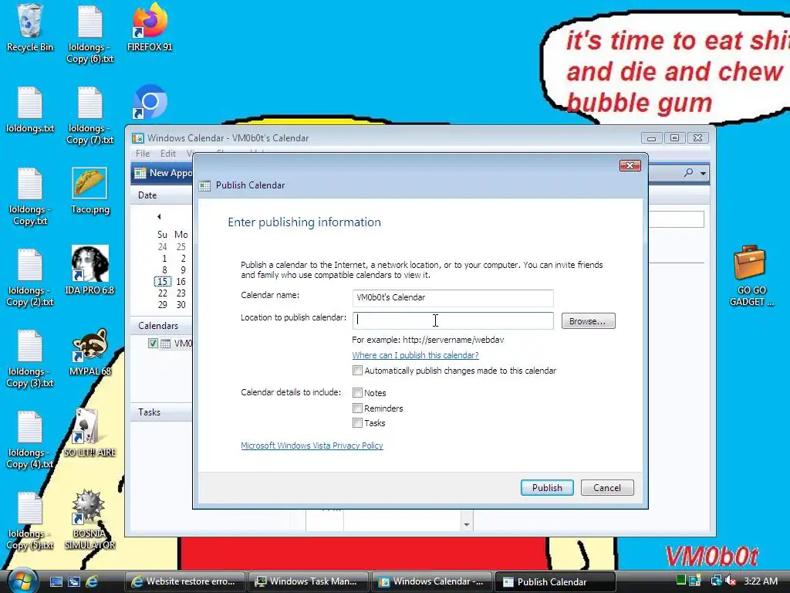Open 'Where can I publish this calendar?' link
Viewport: 790px width, 593px height.
pyautogui.click(x=415, y=355)
